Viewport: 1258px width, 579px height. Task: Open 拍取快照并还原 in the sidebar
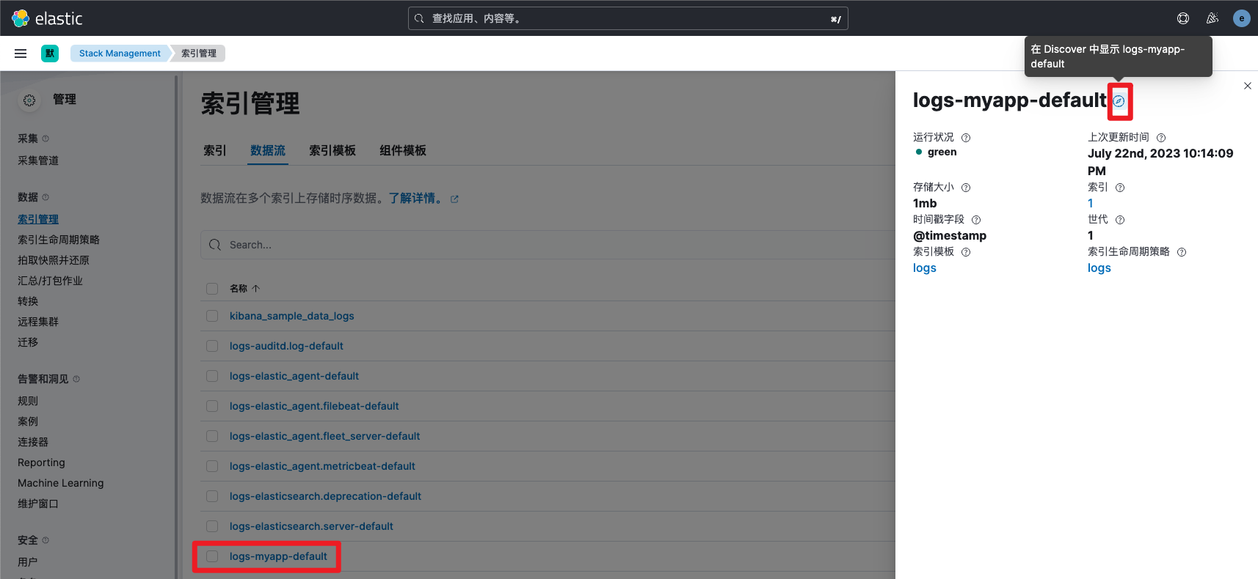pyautogui.click(x=54, y=260)
